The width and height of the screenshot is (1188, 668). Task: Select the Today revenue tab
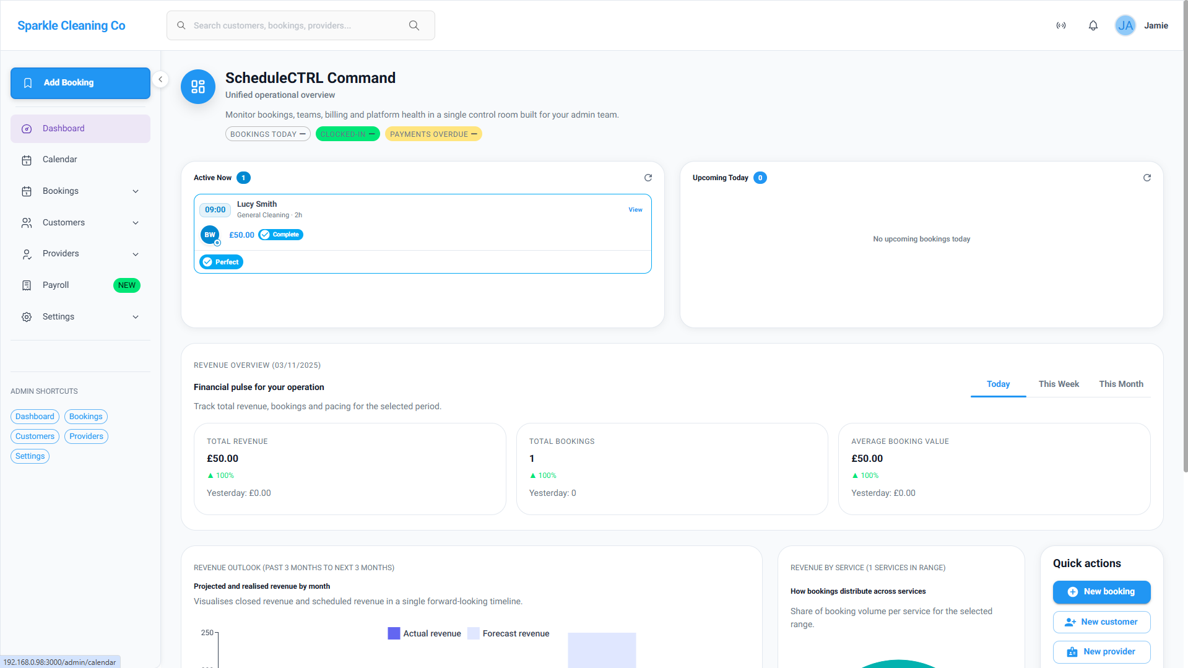[998, 384]
